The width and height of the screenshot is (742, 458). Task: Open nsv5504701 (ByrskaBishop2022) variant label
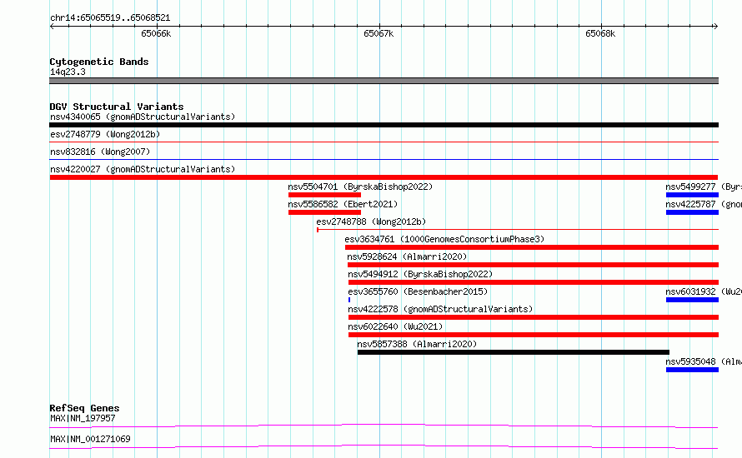click(360, 187)
